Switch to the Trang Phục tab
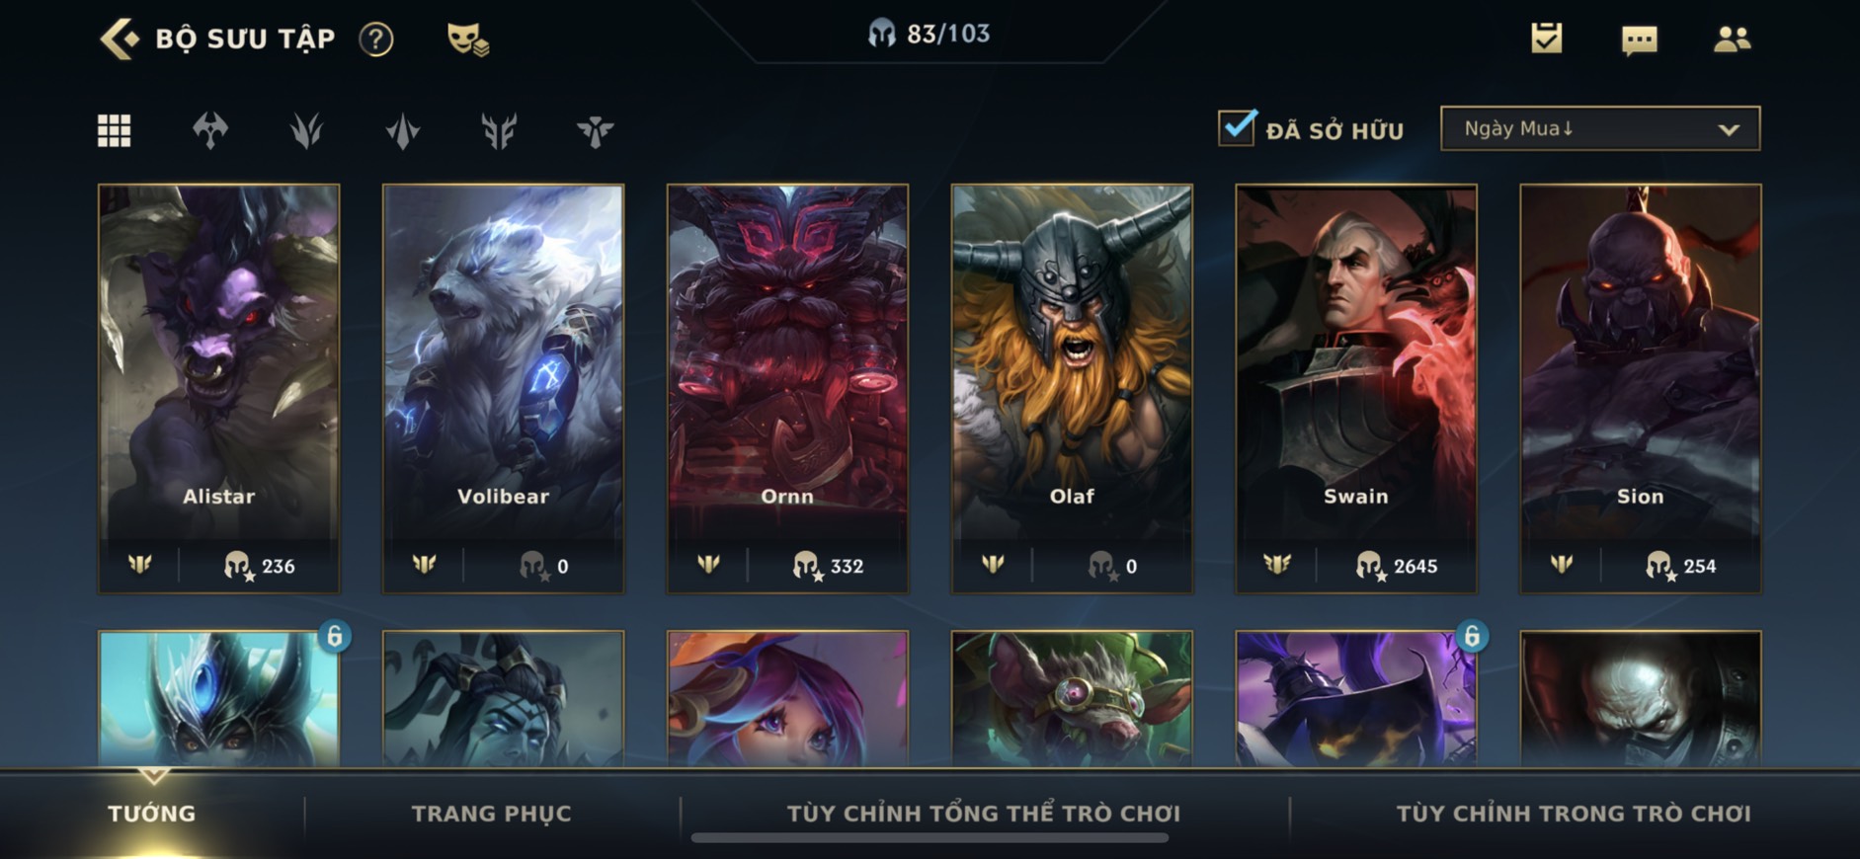1860x859 pixels. [x=491, y=814]
